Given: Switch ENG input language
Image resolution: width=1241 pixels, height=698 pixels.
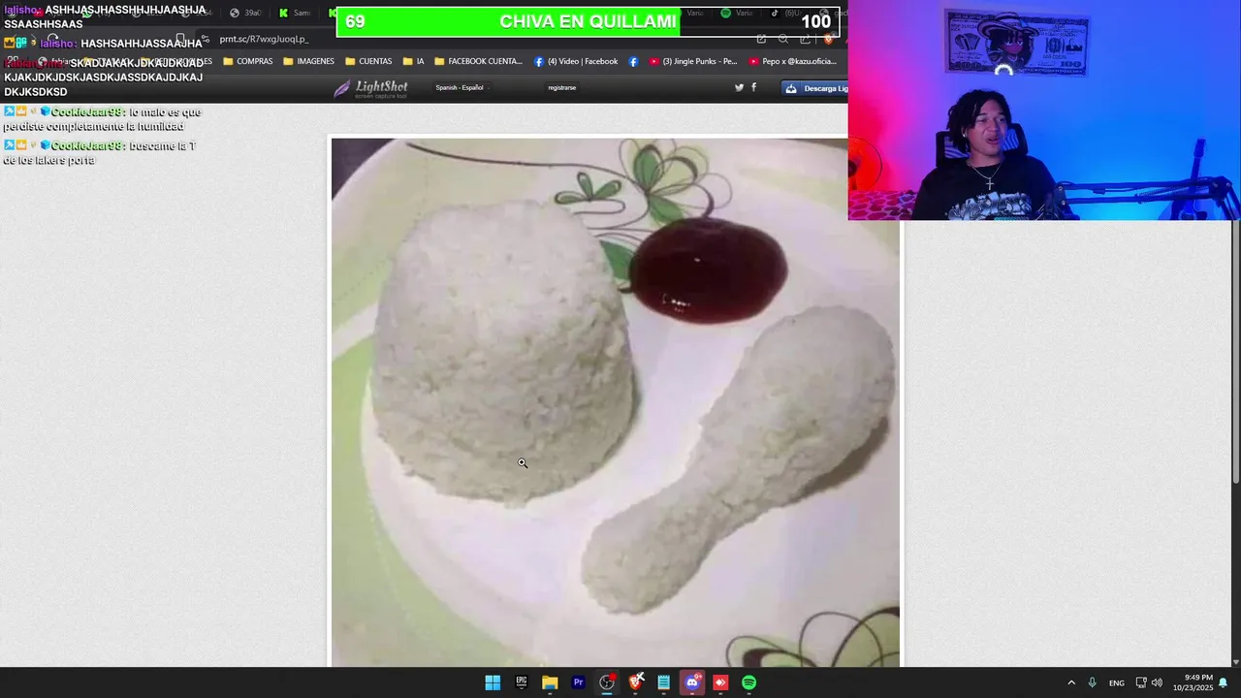Looking at the screenshot, I should [1117, 683].
